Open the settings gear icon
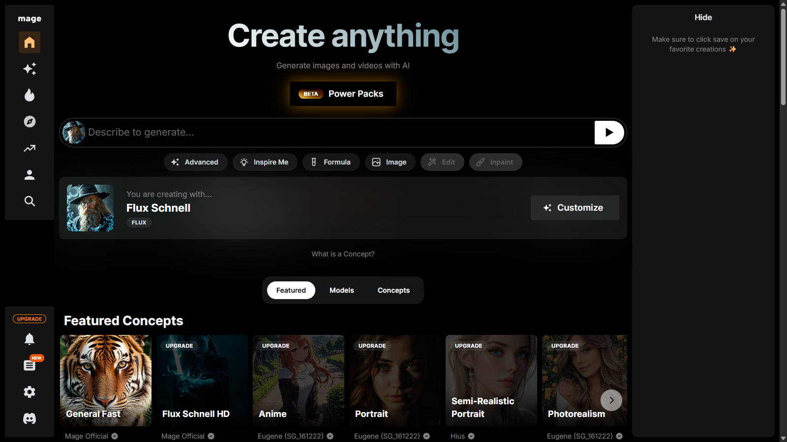 point(30,392)
